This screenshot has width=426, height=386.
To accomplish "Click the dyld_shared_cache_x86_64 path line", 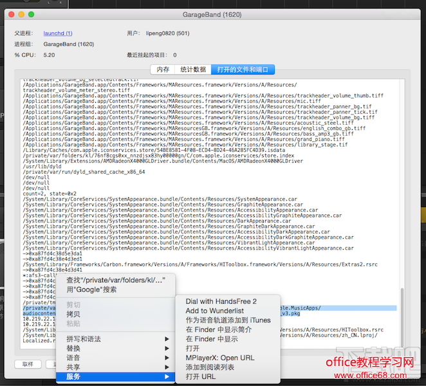I will (84, 172).
